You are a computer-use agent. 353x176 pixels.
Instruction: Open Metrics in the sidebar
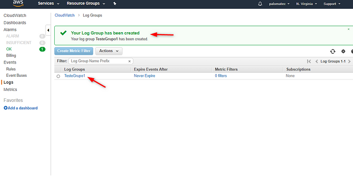click(10, 90)
